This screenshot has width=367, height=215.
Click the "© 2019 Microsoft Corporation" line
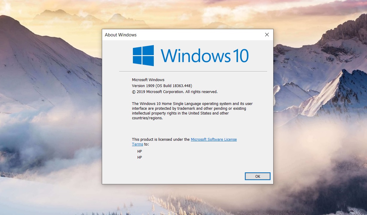[175, 92]
